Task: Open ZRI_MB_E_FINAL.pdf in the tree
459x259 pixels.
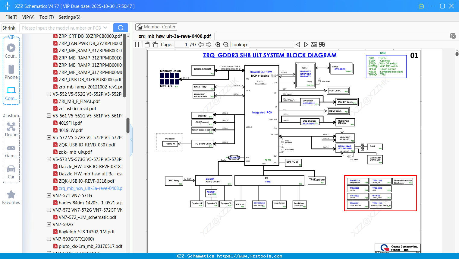Action: coord(79,101)
